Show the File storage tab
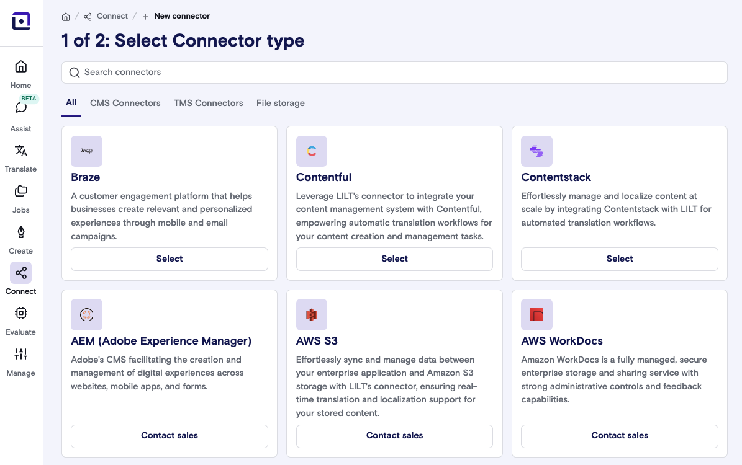The image size is (742, 465). (281, 103)
